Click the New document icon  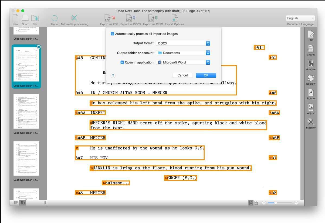click(15, 18)
